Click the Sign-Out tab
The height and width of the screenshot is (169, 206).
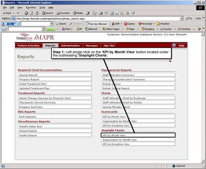coord(109,46)
